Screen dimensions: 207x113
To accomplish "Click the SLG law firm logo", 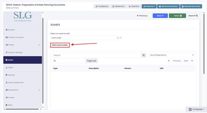I will pyautogui.click(x=23, y=17).
